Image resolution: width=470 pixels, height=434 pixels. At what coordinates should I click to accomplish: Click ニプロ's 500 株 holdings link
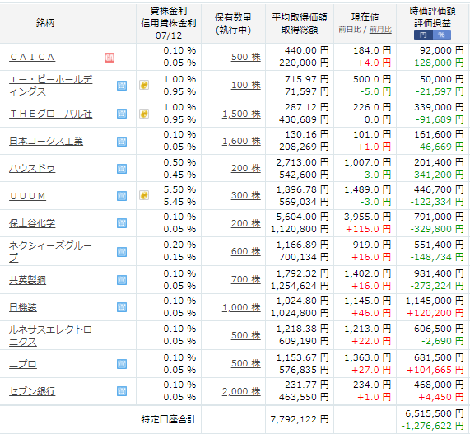coord(246,363)
